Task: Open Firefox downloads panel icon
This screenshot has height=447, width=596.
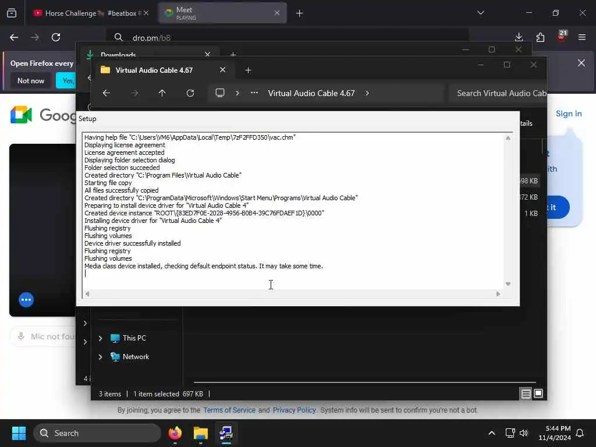Action: pyautogui.click(x=519, y=37)
